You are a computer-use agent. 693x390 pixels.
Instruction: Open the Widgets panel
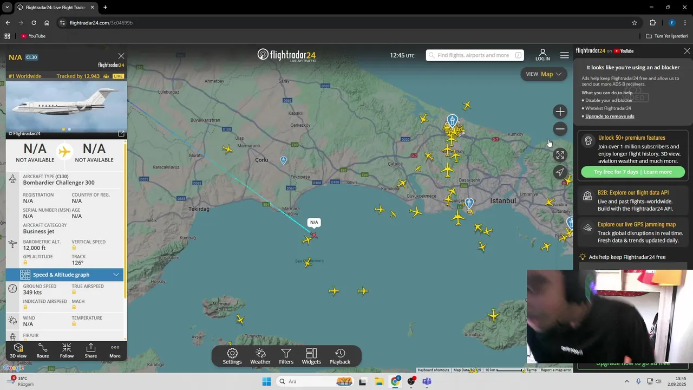[311, 356]
